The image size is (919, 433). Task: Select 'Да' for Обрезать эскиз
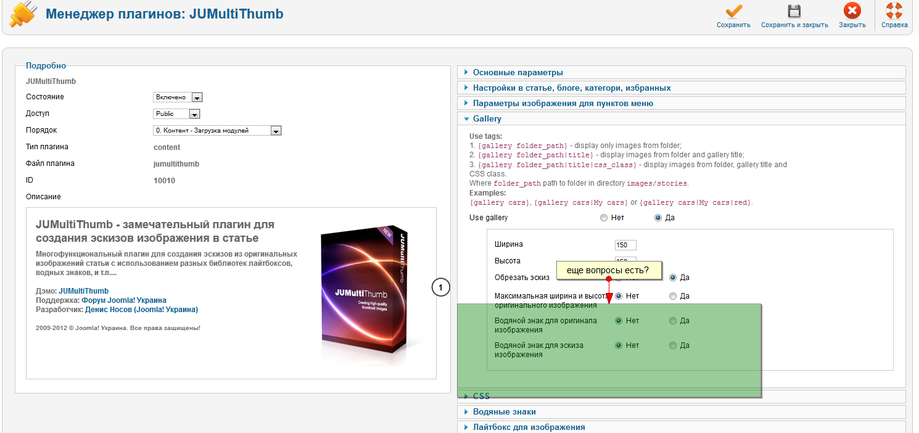pyautogui.click(x=673, y=278)
